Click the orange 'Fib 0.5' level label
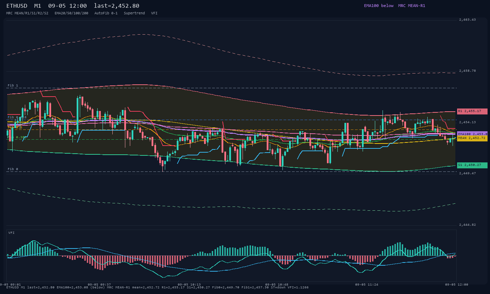 point(15,127)
